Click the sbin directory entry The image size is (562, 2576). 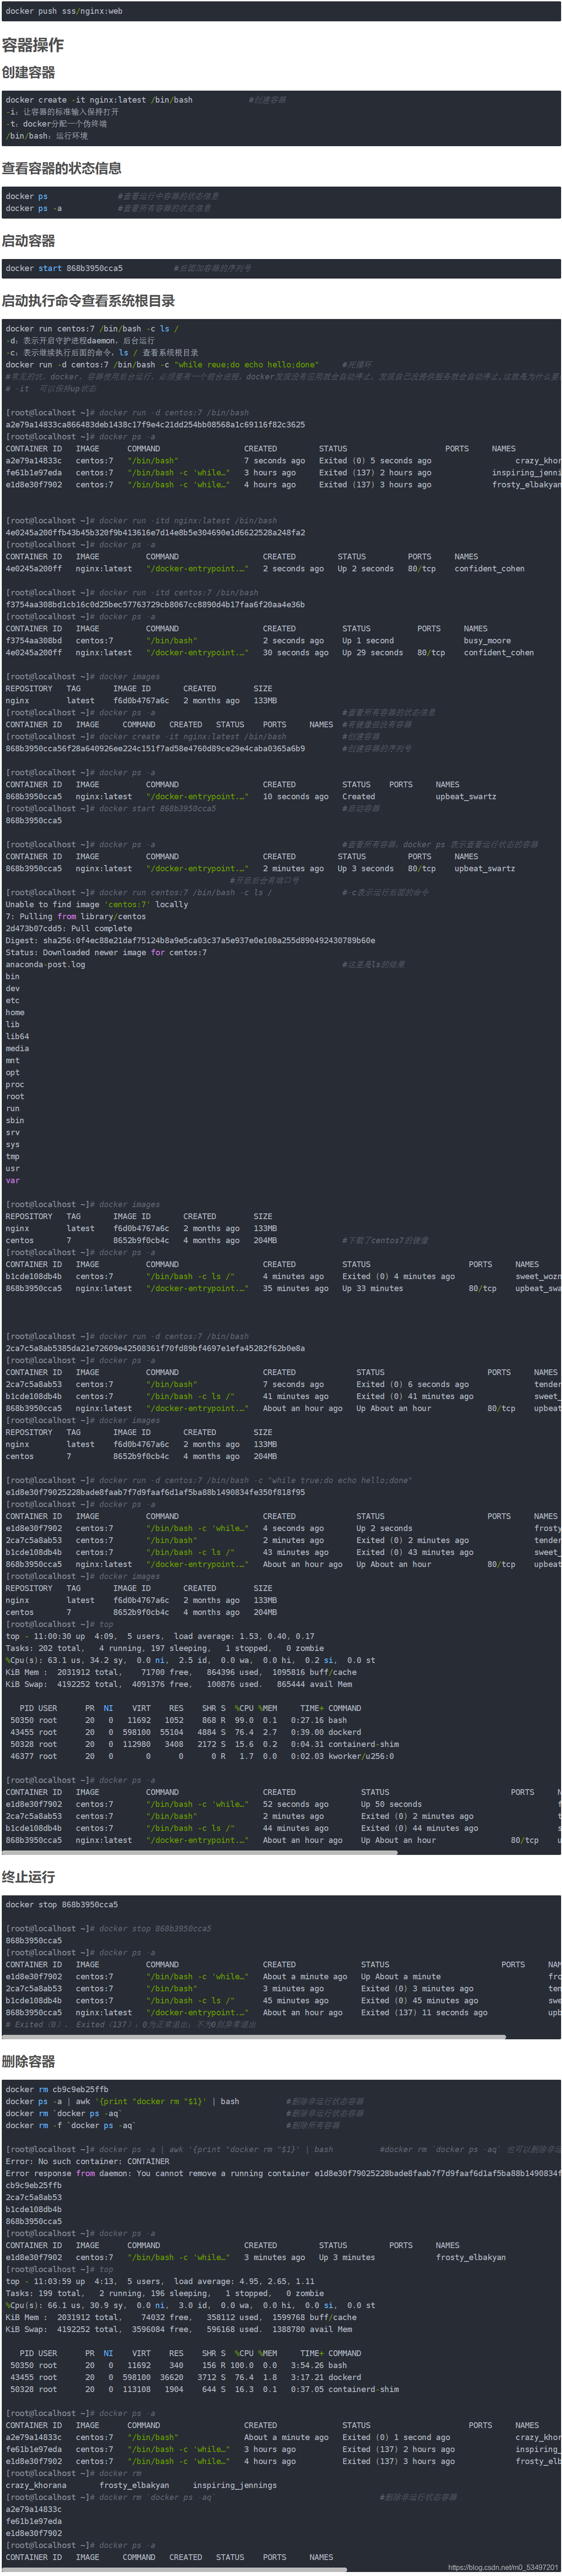point(15,1120)
